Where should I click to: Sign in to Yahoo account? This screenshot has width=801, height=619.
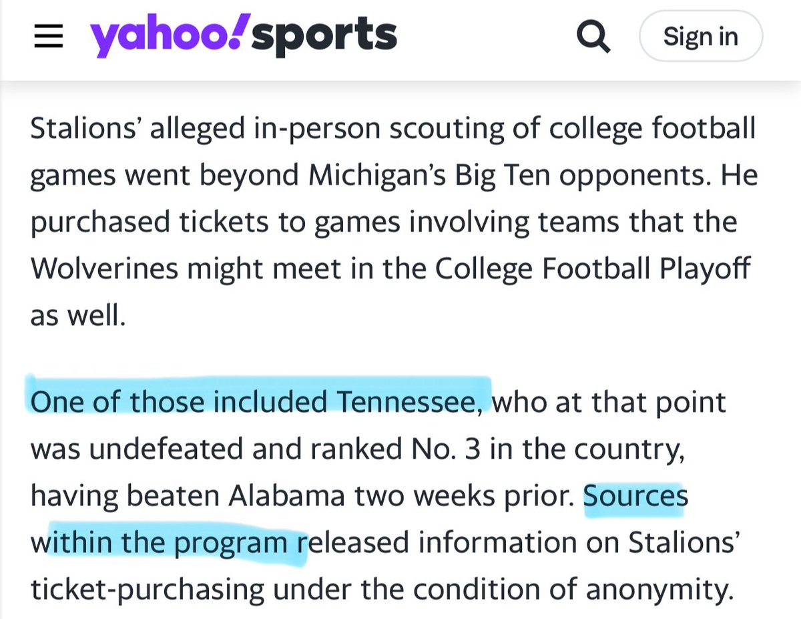700,37
